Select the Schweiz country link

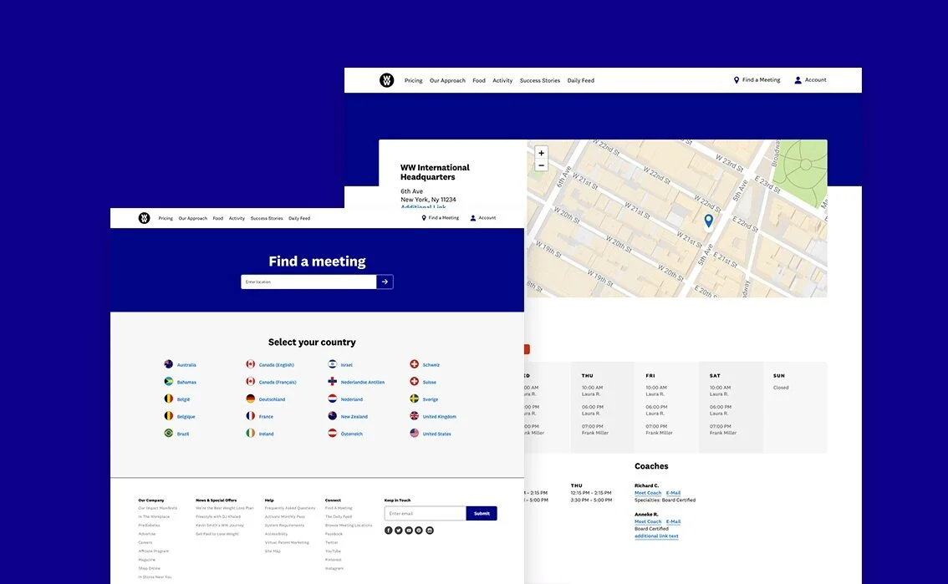[431, 365]
